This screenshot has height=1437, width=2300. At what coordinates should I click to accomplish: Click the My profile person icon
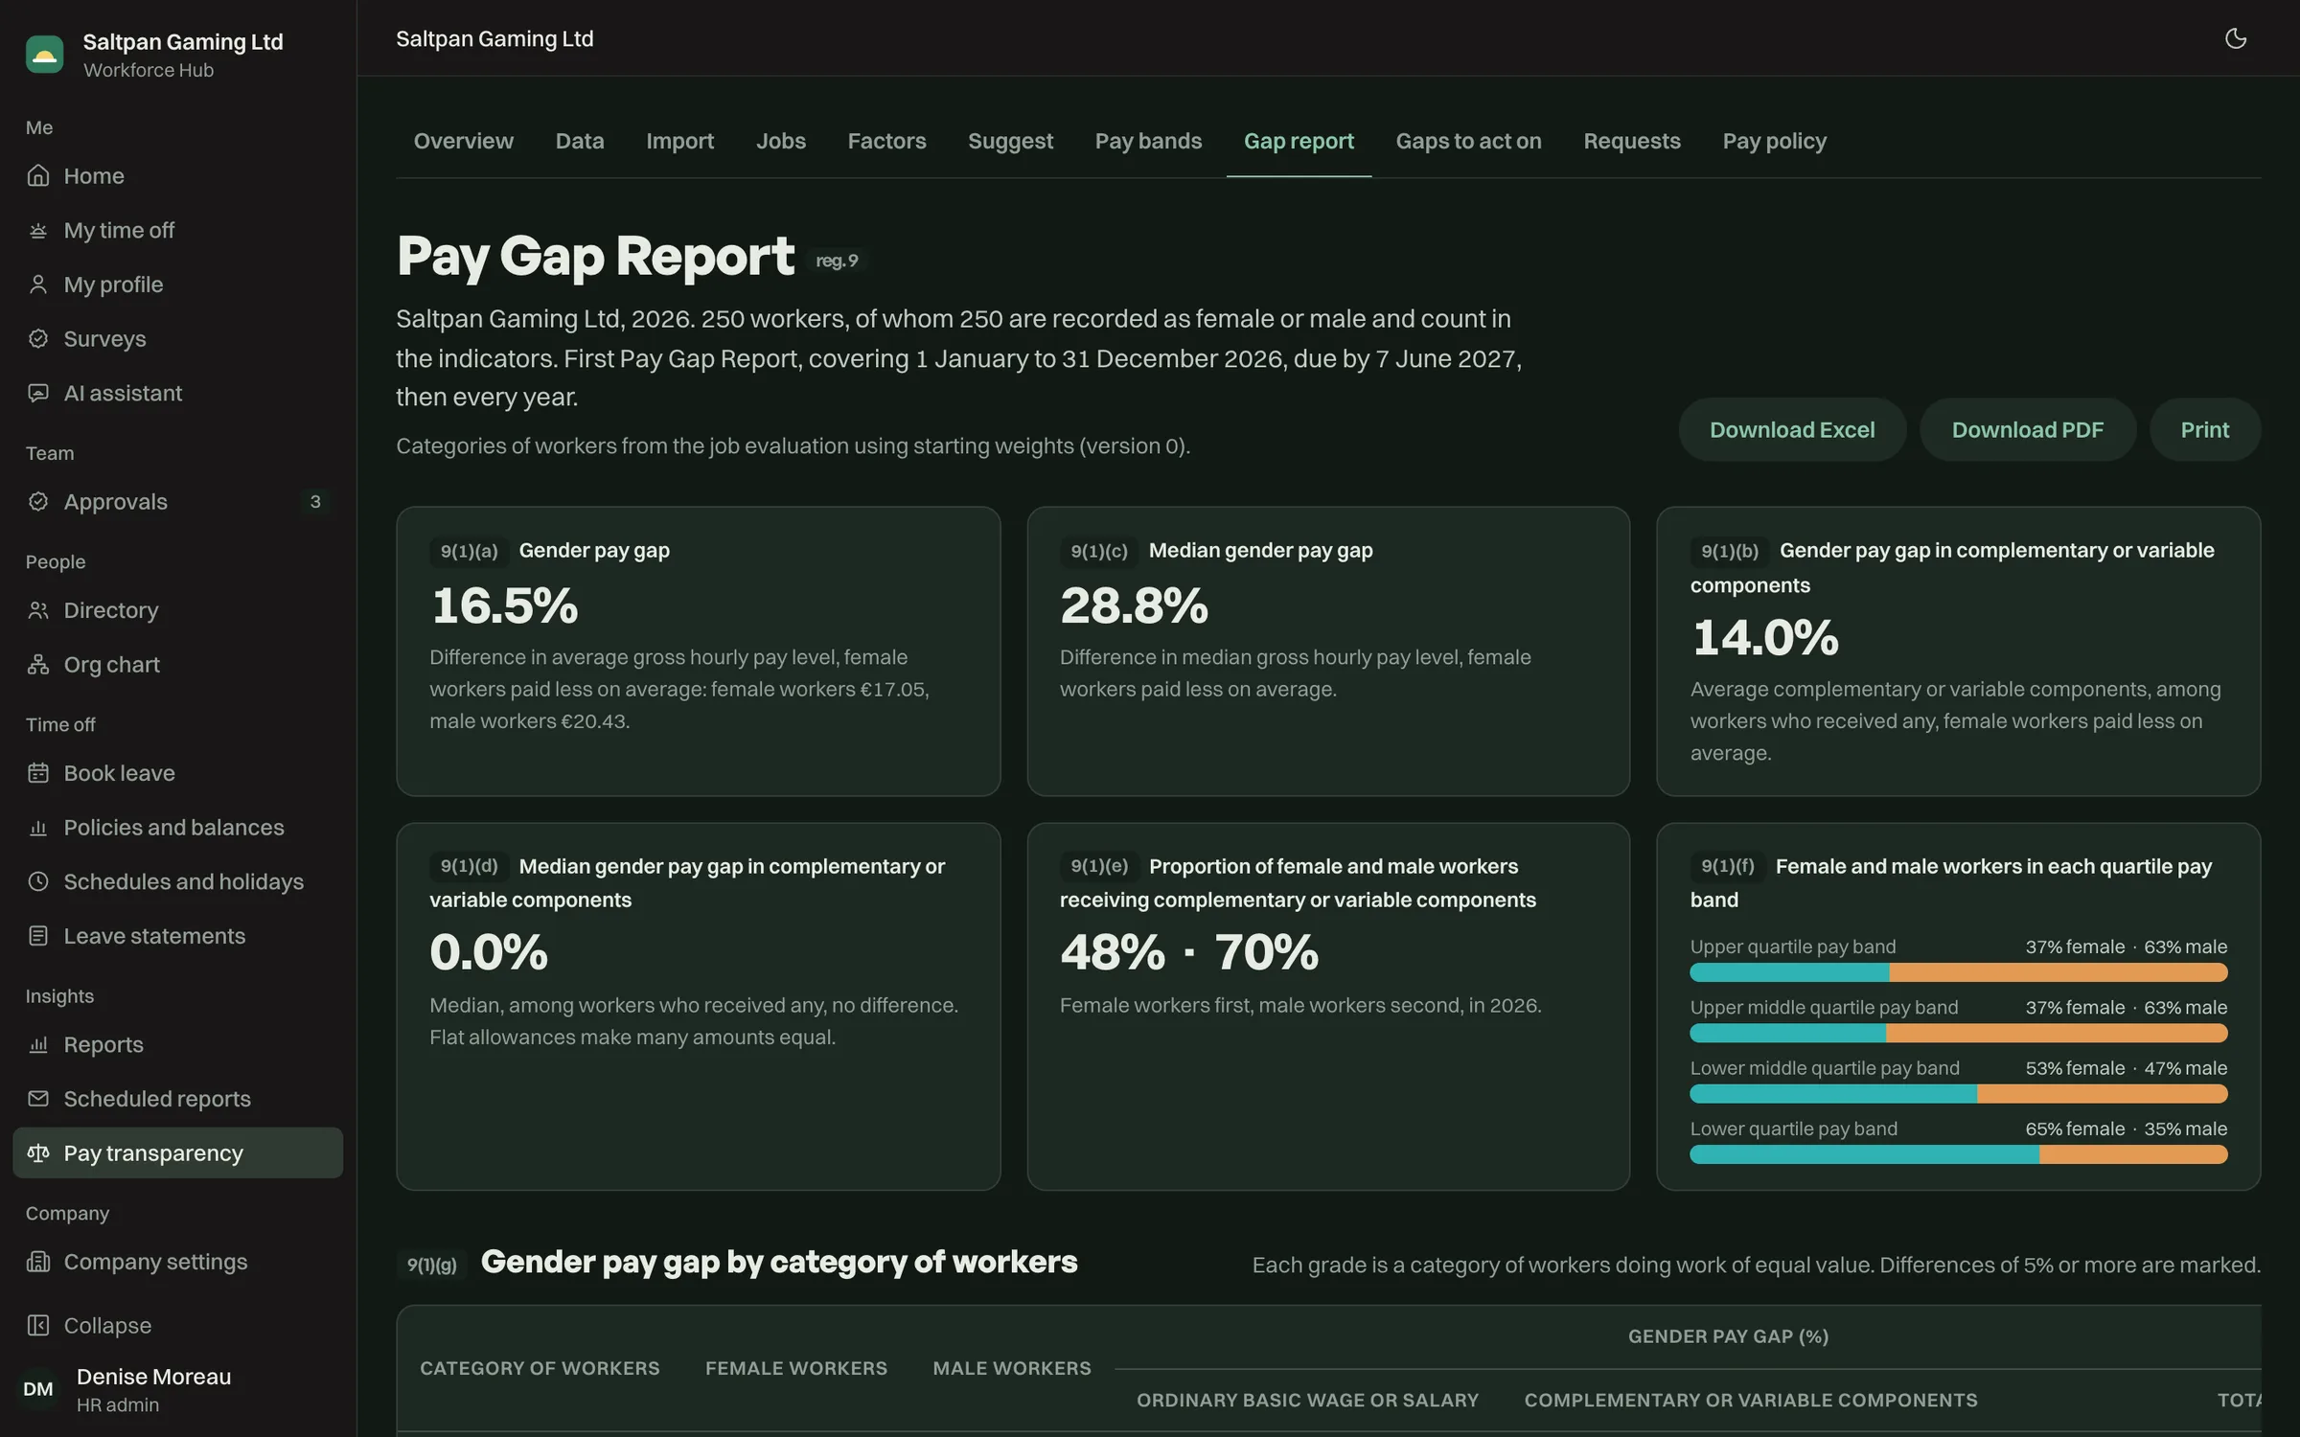[x=38, y=285]
